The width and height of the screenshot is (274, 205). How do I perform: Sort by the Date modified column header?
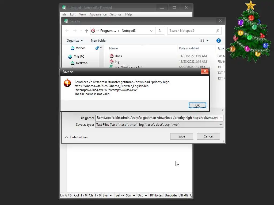click(x=189, y=48)
